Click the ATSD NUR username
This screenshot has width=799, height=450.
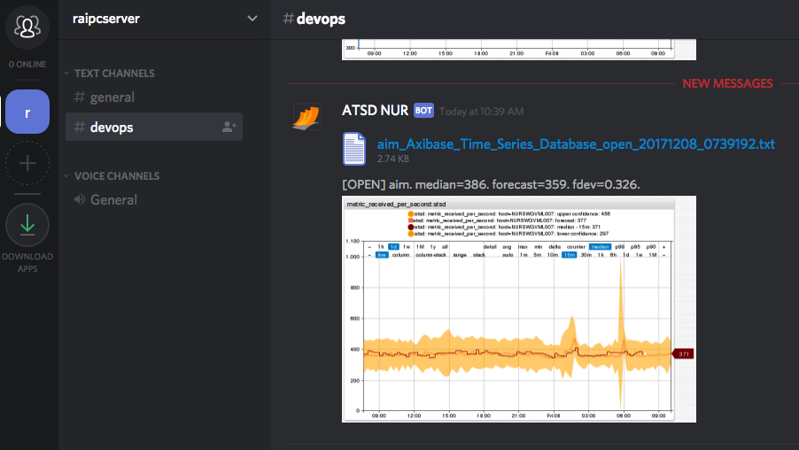(375, 111)
